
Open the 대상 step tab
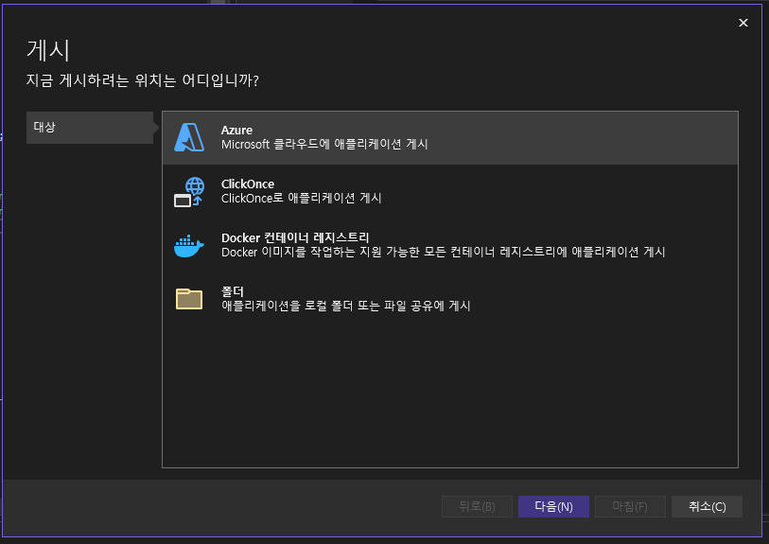pyautogui.click(x=90, y=128)
